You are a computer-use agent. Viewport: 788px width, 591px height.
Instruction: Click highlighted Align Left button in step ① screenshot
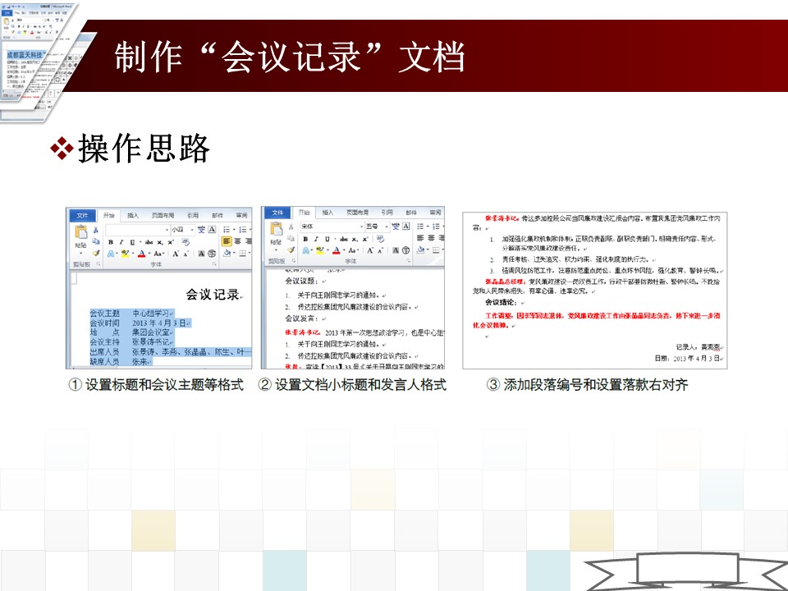click(227, 241)
